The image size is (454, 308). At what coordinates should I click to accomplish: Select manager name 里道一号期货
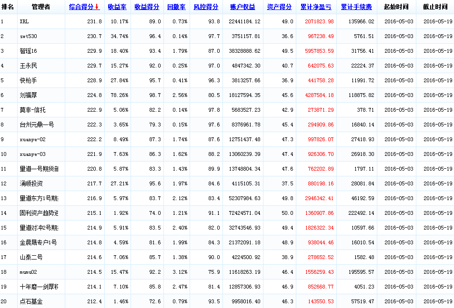pyautogui.click(x=39, y=169)
